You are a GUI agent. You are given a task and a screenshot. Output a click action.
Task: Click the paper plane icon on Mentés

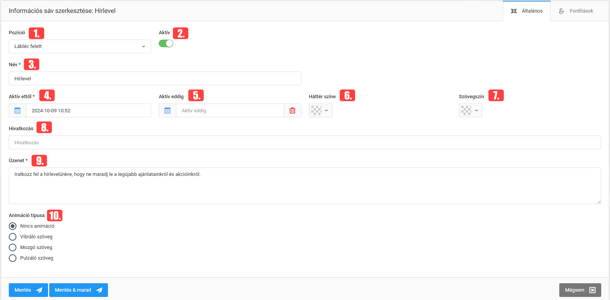(x=39, y=290)
